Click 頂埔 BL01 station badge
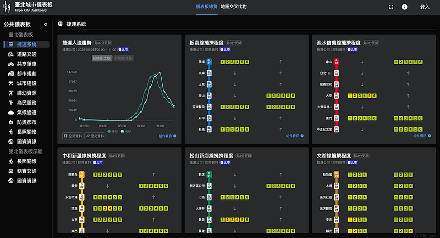Viewport: 440px width, 238px height. (x=209, y=62)
